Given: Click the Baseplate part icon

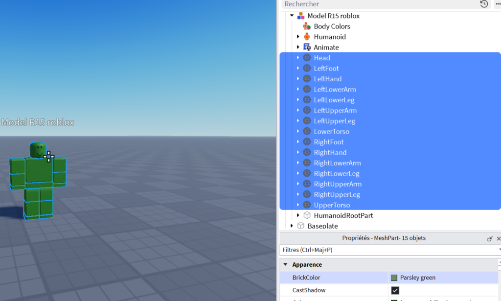Looking at the screenshot, I should coord(300,226).
